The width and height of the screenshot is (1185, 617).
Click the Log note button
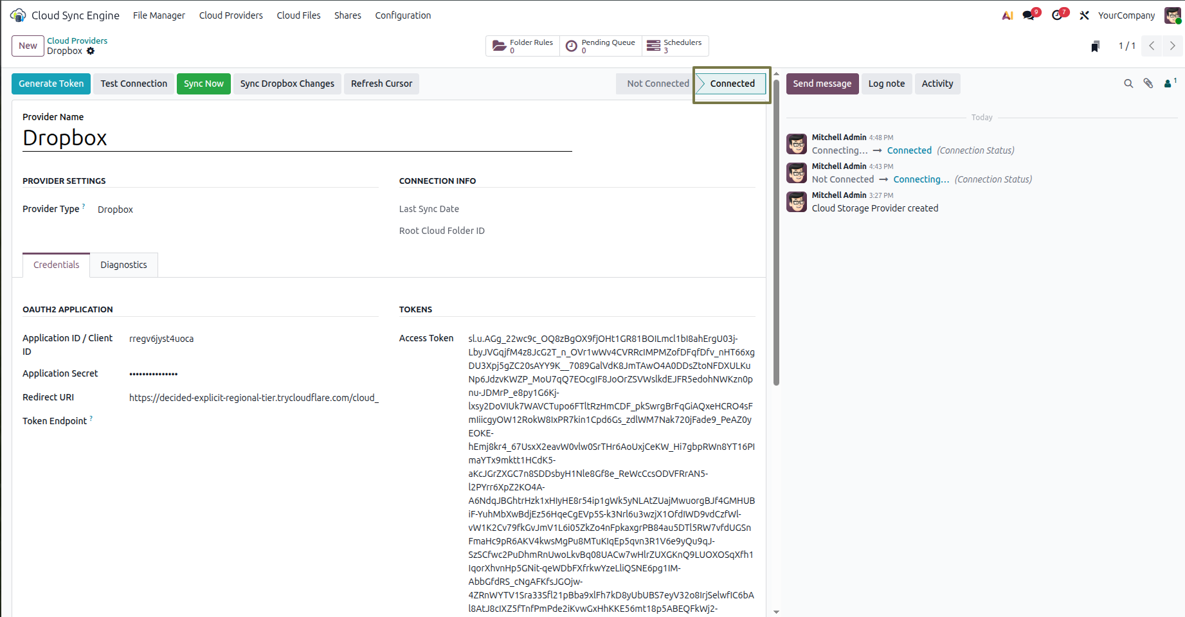887,84
